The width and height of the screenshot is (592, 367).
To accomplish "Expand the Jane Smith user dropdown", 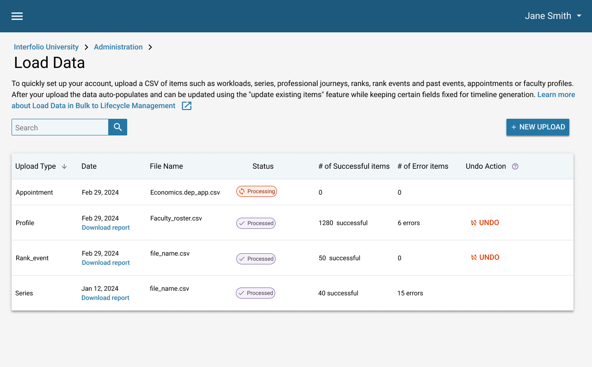I will pos(553,16).
